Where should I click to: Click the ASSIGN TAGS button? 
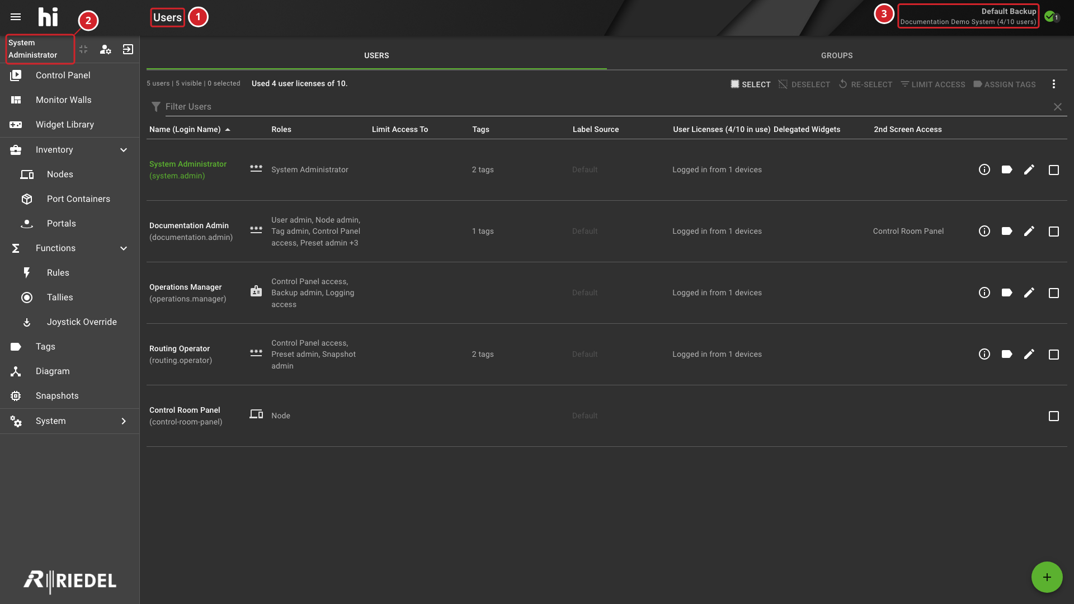[x=1005, y=84]
